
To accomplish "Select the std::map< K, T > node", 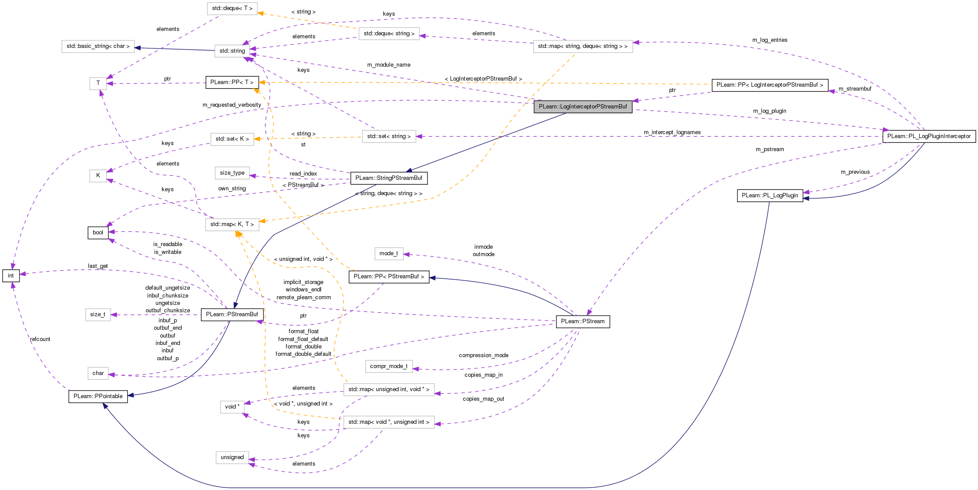I will click(x=232, y=224).
